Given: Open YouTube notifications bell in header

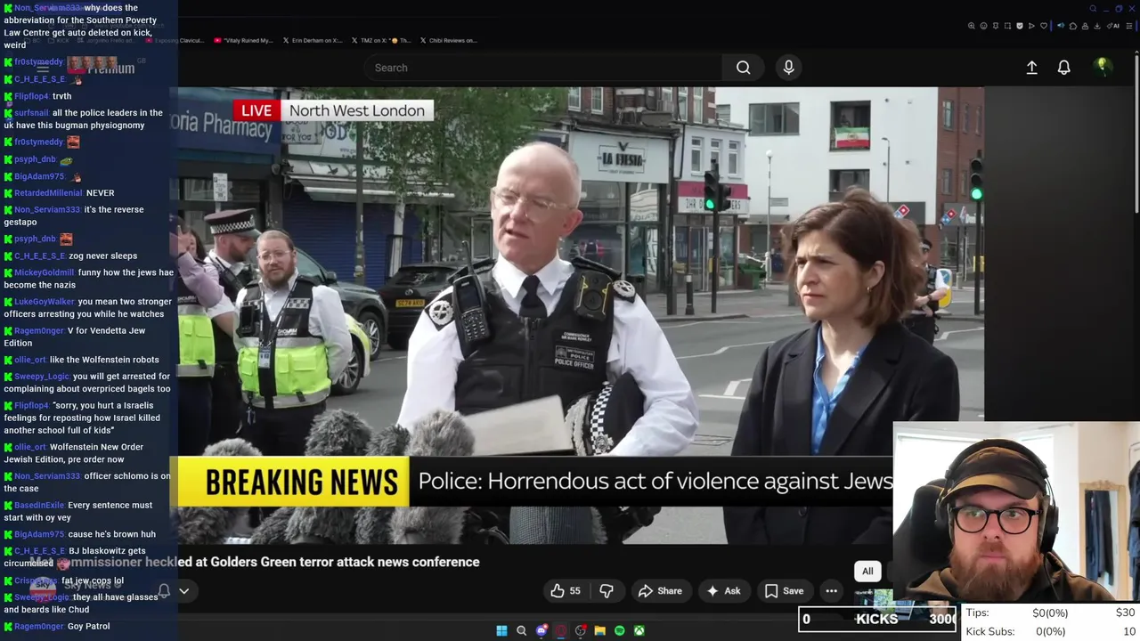Looking at the screenshot, I should [1063, 68].
